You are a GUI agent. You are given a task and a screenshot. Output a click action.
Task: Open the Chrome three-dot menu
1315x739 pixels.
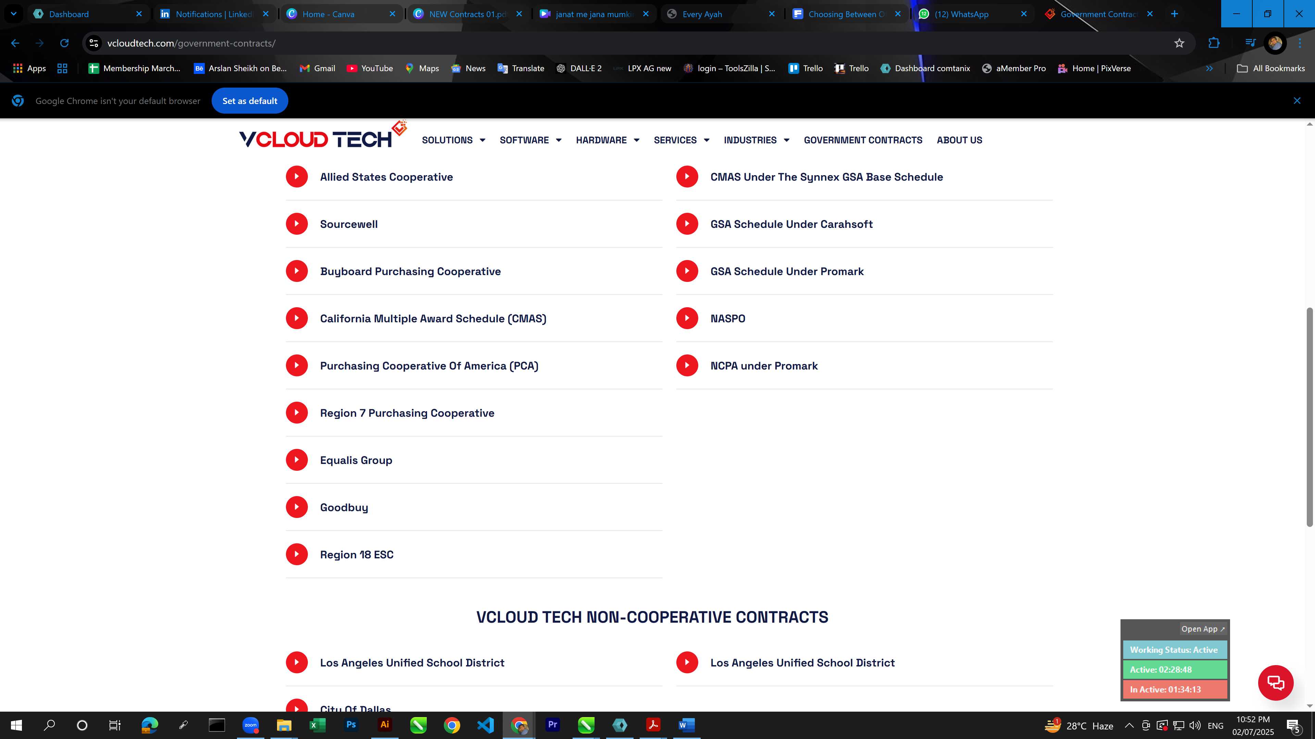pos(1300,43)
